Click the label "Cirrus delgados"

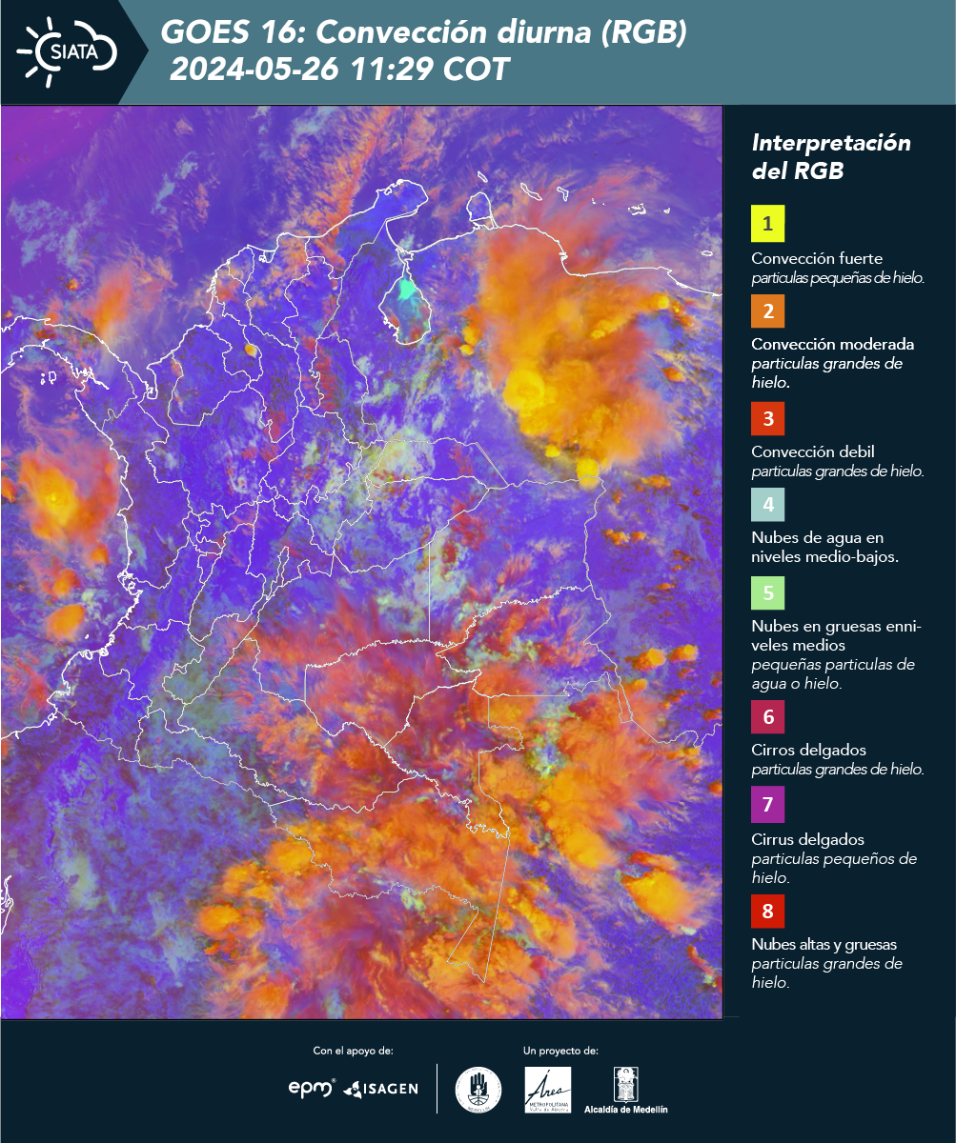(807, 839)
